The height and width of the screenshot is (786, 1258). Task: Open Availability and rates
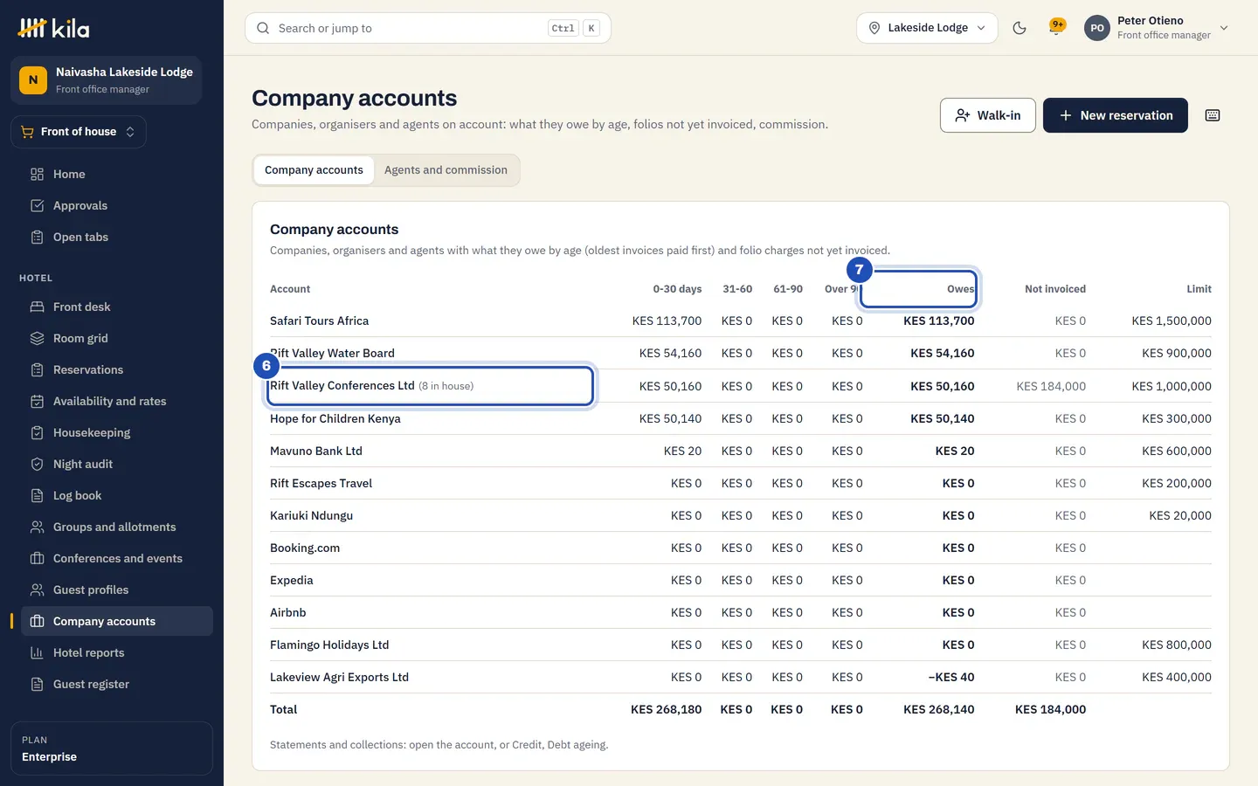(117, 401)
